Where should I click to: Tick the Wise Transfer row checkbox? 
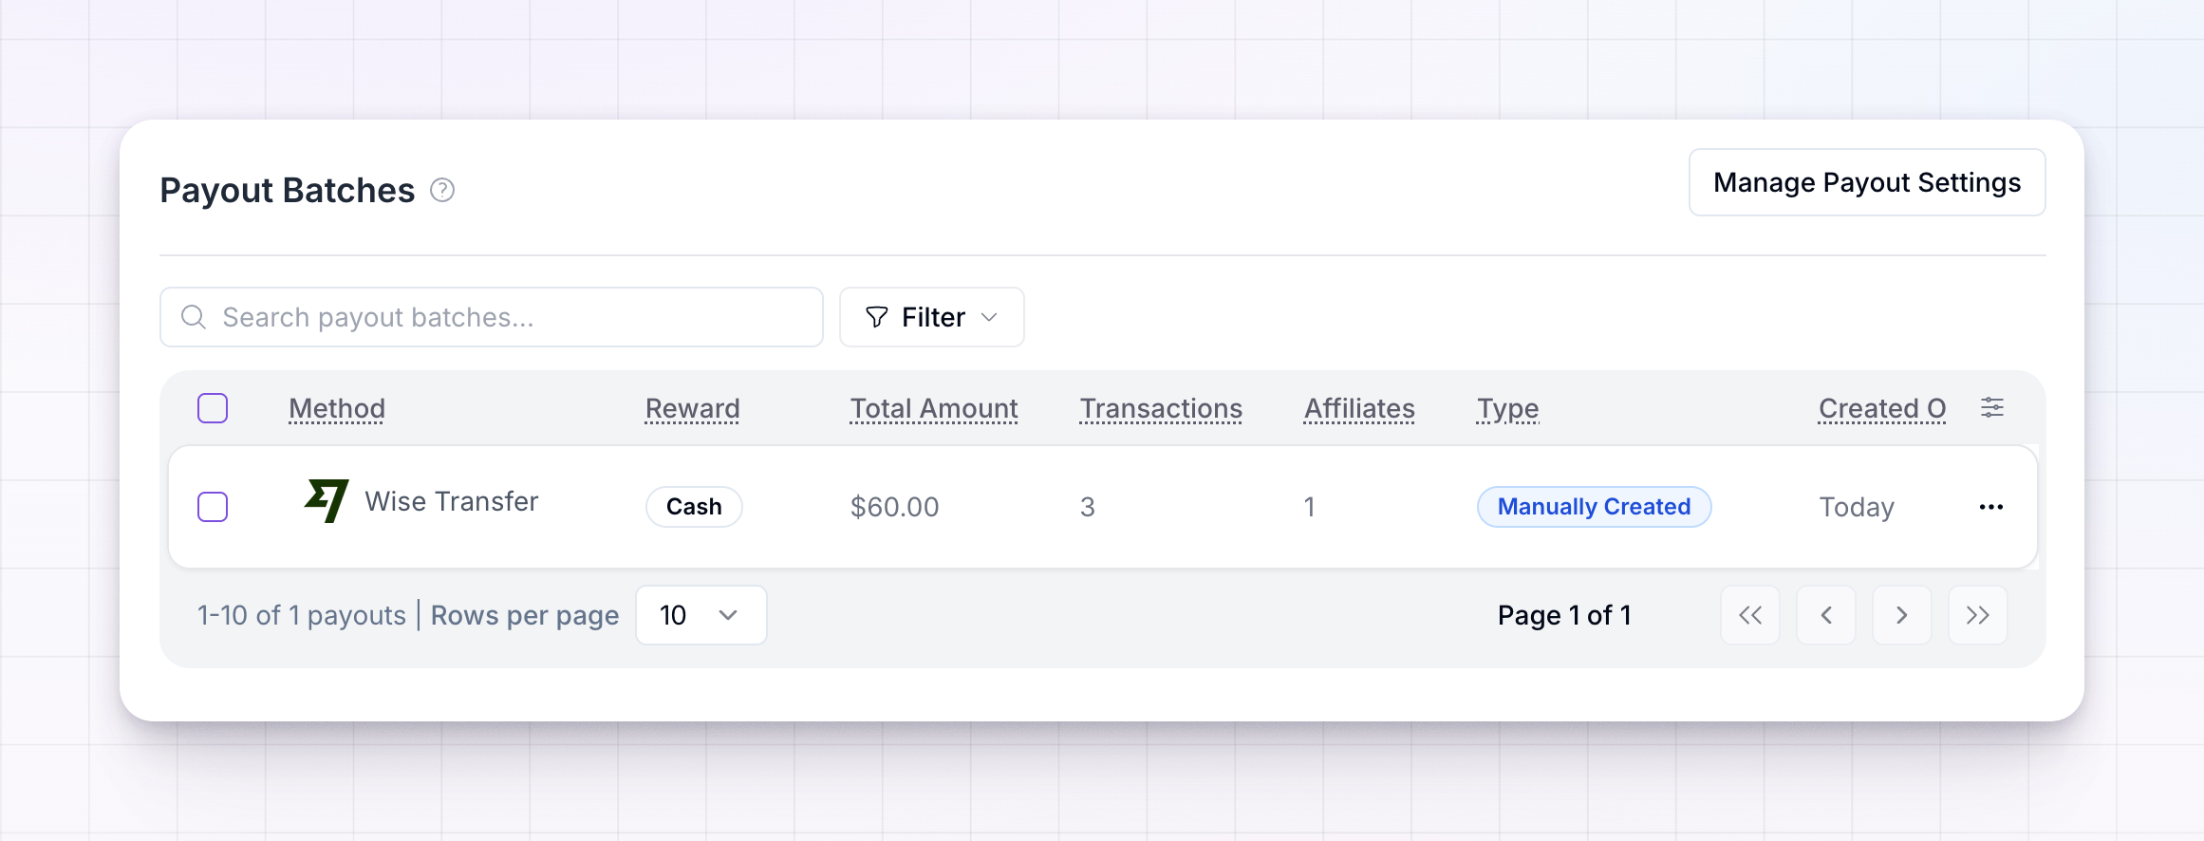point(213,507)
